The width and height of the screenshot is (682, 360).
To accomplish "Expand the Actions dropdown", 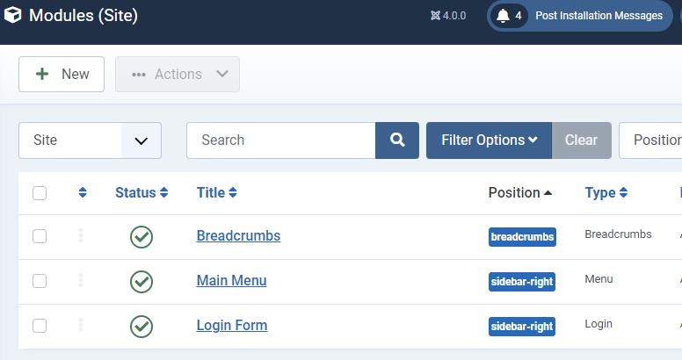I will coord(178,74).
